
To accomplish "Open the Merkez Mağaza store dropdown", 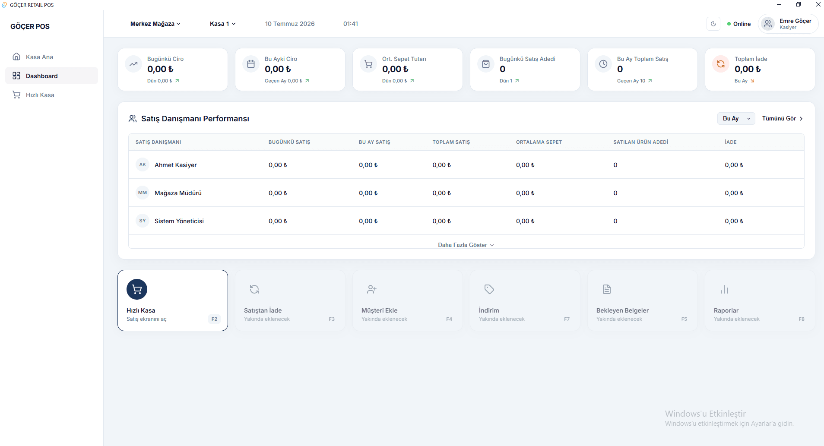I will tap(155, 24).
